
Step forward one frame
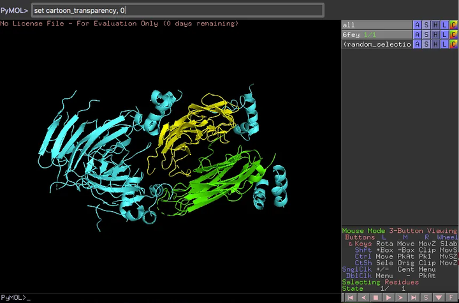(401, 298)
